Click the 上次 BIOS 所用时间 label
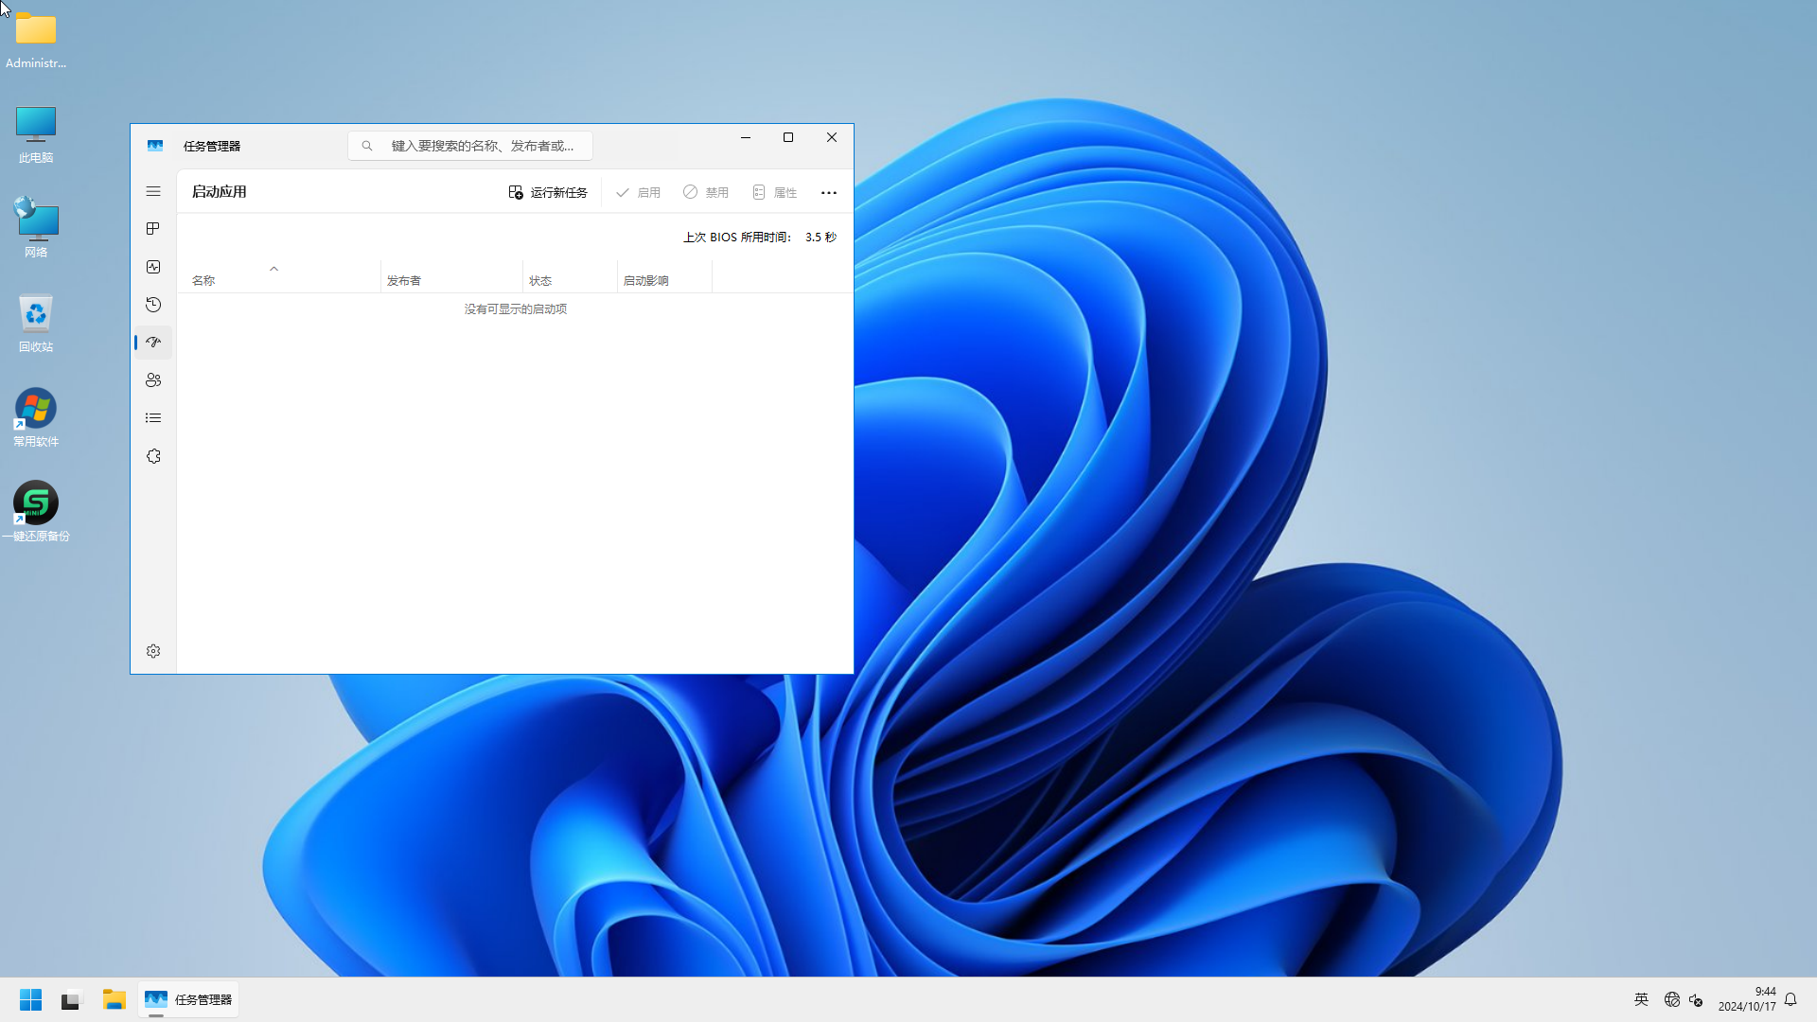 click(x=737, y=238)
